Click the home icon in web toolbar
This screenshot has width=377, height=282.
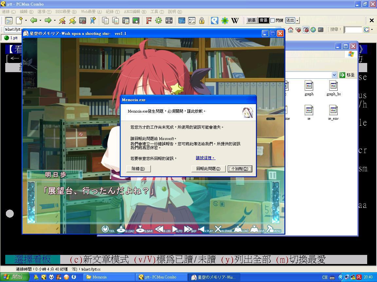291,30
